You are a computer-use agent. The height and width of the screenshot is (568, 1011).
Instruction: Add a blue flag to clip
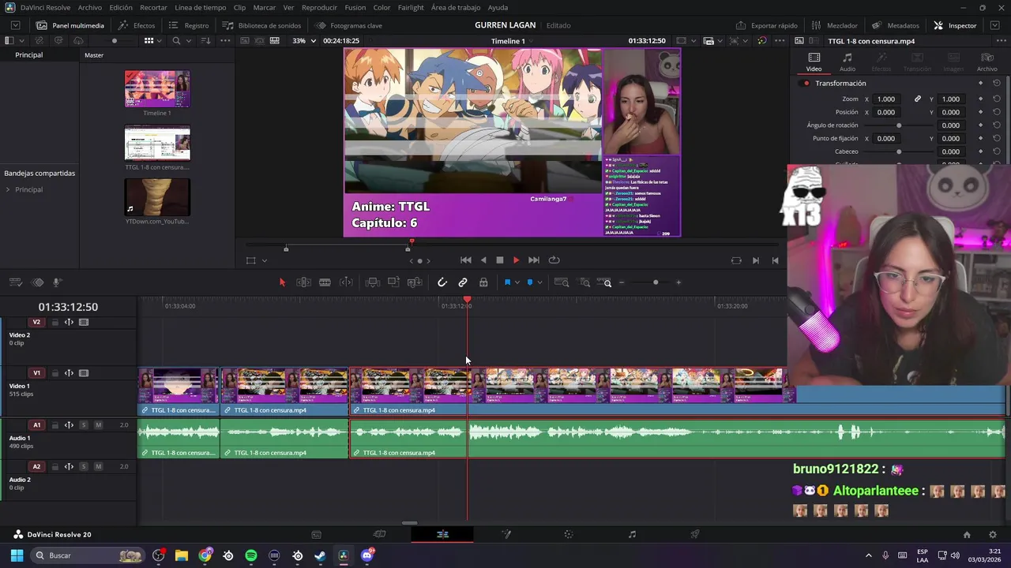coord(507,282)
